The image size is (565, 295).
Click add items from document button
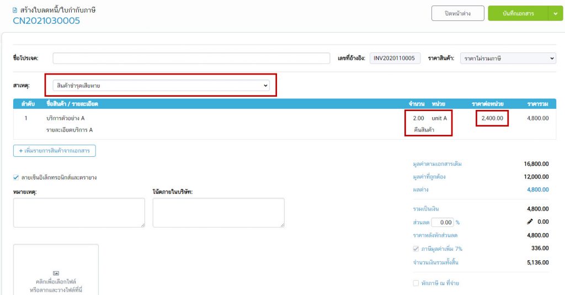pos(55,150)
